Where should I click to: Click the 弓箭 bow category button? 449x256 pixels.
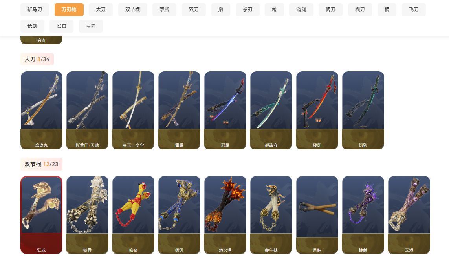[x=91, y=26]
